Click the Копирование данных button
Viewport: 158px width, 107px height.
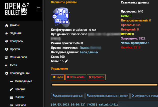(68, 96)
